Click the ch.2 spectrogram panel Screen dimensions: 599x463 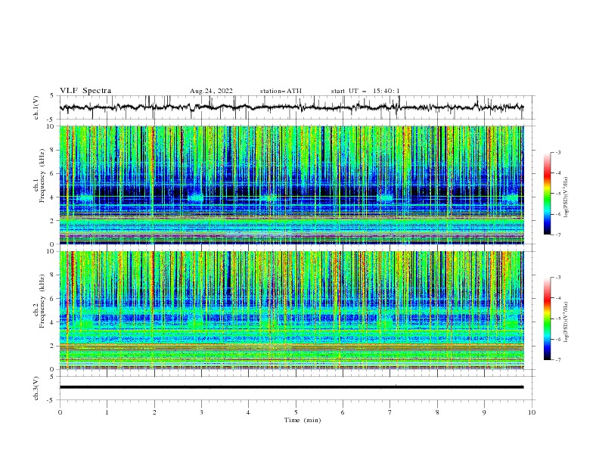coord(292,310)
